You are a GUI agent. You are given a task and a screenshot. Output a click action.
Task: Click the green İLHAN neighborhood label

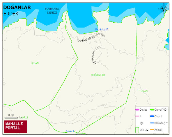(x=35, y=63)
